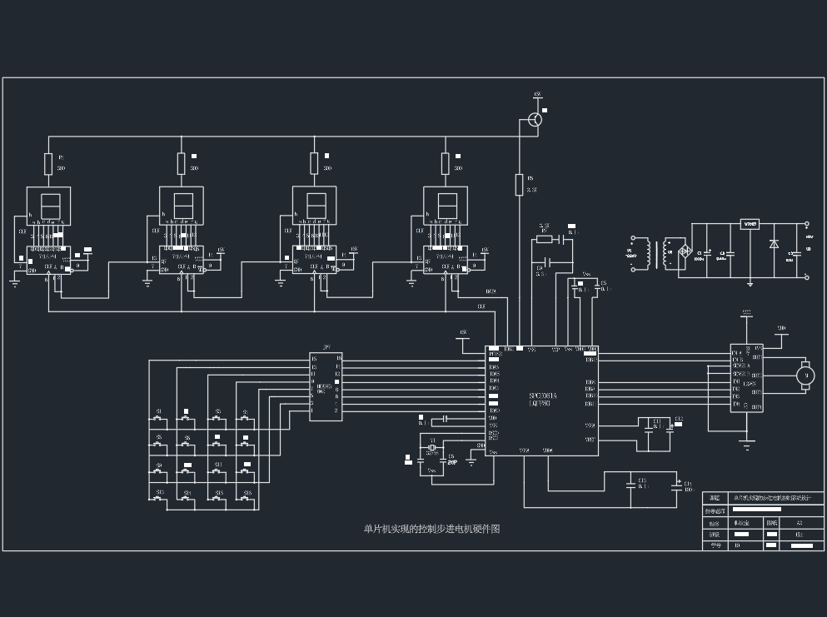Click the seven-segment display fed by resistor R1
The width and height of the screenshot is (827, 617).
[x=48, y=206]
